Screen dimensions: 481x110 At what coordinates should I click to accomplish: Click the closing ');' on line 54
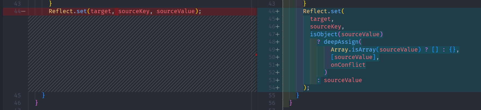[x=306, y=88]
